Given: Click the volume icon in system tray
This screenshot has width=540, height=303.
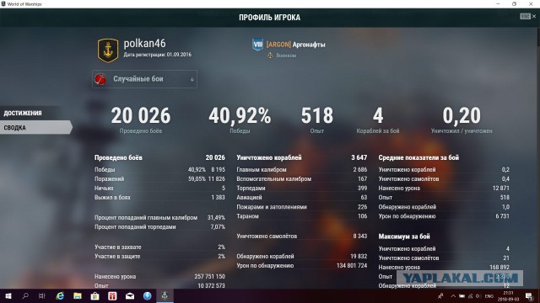Looking at the screenshot, I should pos(478,296).
